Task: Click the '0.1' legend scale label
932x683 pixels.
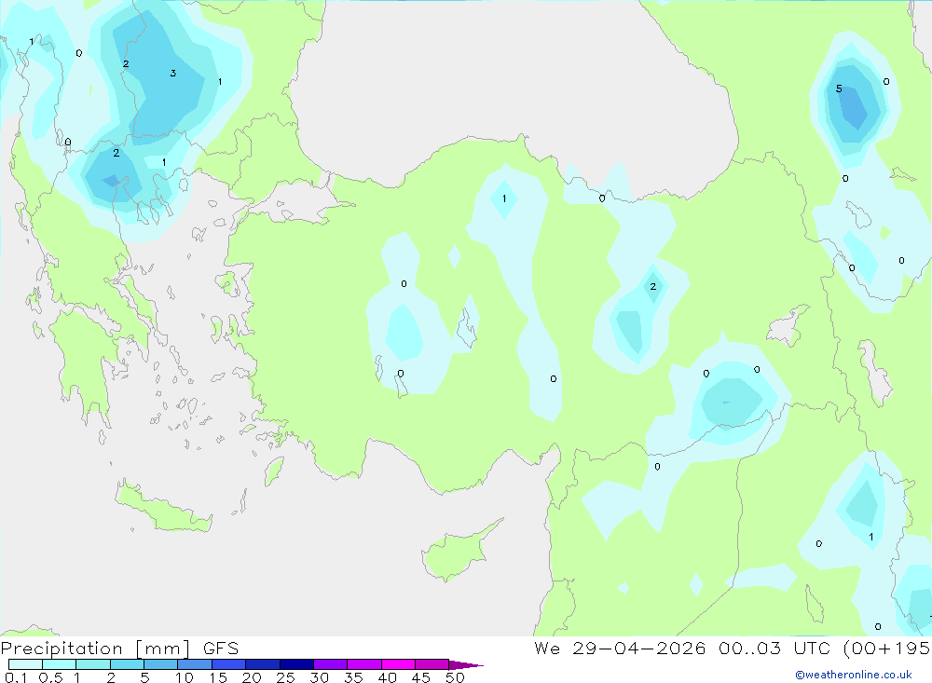Action: tap(16, 677)
